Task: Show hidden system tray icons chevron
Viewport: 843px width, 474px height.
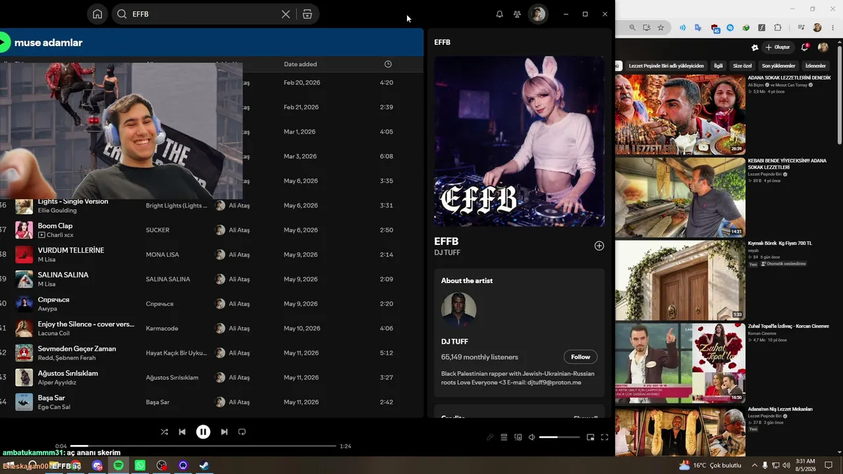Action: [754, 465]
